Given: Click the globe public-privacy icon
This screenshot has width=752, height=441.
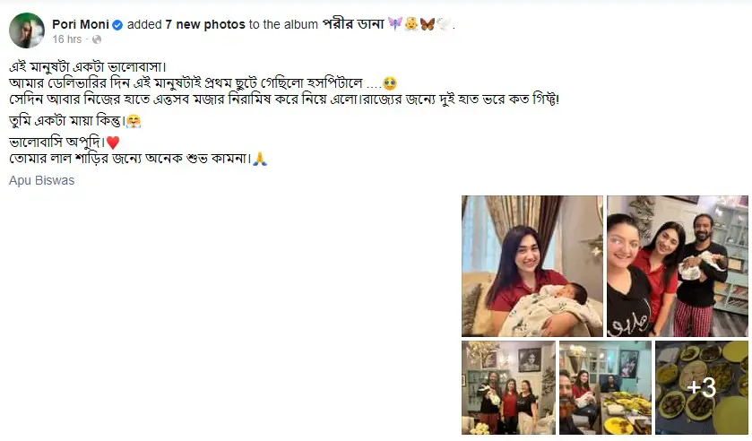Looking at the screenshot, I should [x=97, y=39].
